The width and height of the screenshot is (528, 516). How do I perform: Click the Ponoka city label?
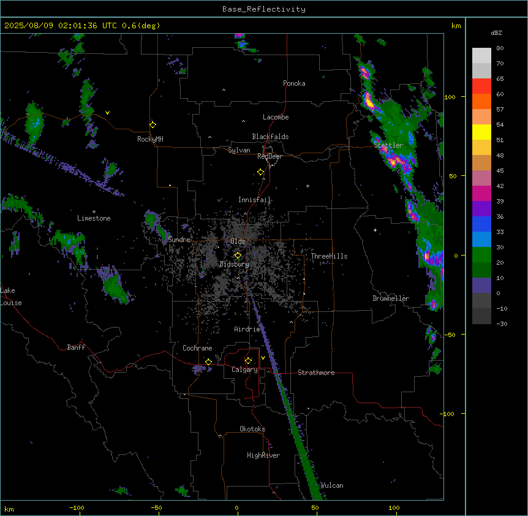tap(294, 83)
